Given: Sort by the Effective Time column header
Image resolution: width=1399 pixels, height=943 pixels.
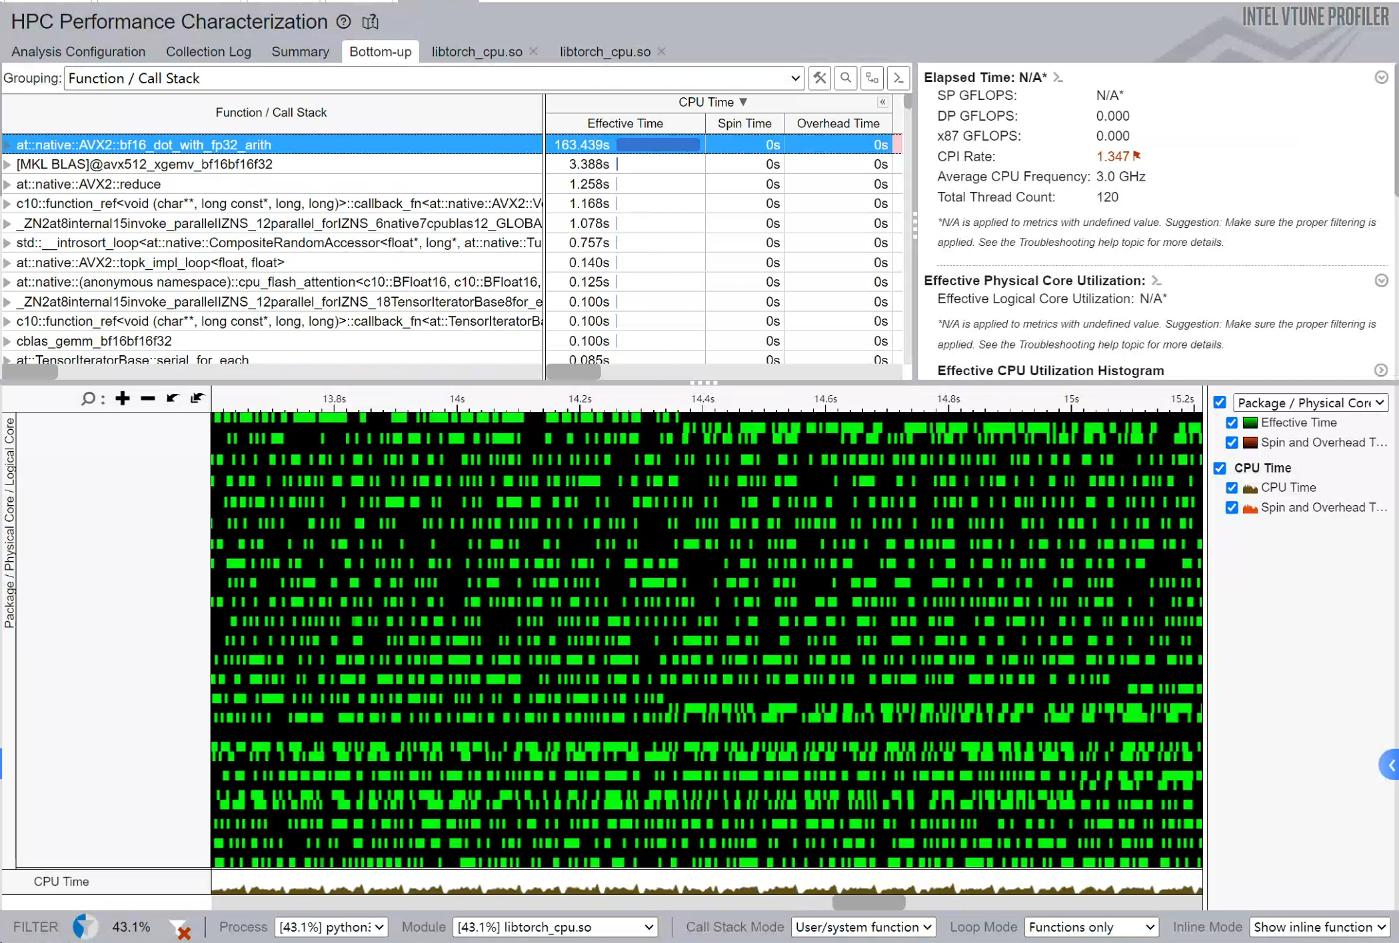Looking at the screenshot, I should pos(625,123).
